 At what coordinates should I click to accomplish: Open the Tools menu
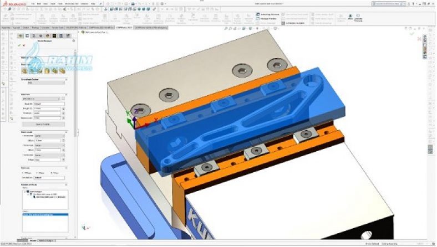(60, 4)
